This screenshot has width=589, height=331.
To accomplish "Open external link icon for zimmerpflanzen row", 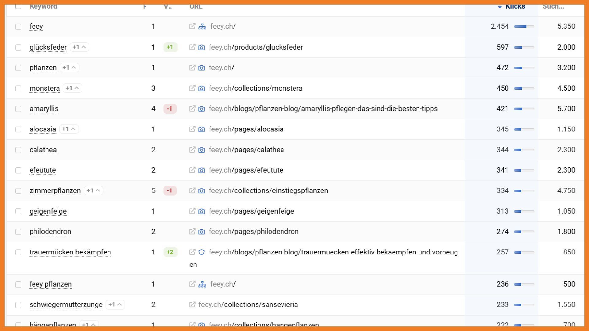I will (192, 191).
